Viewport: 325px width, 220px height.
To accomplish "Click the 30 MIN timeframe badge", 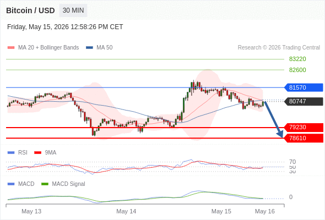I will tap(73, 10).
